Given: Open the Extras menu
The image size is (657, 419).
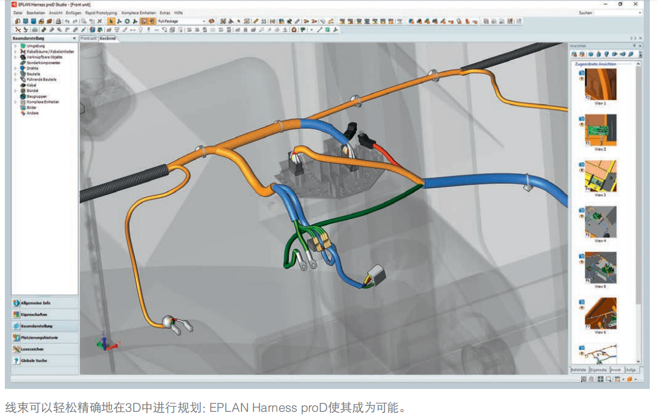Looking at the screenshot, I should 165,13.
